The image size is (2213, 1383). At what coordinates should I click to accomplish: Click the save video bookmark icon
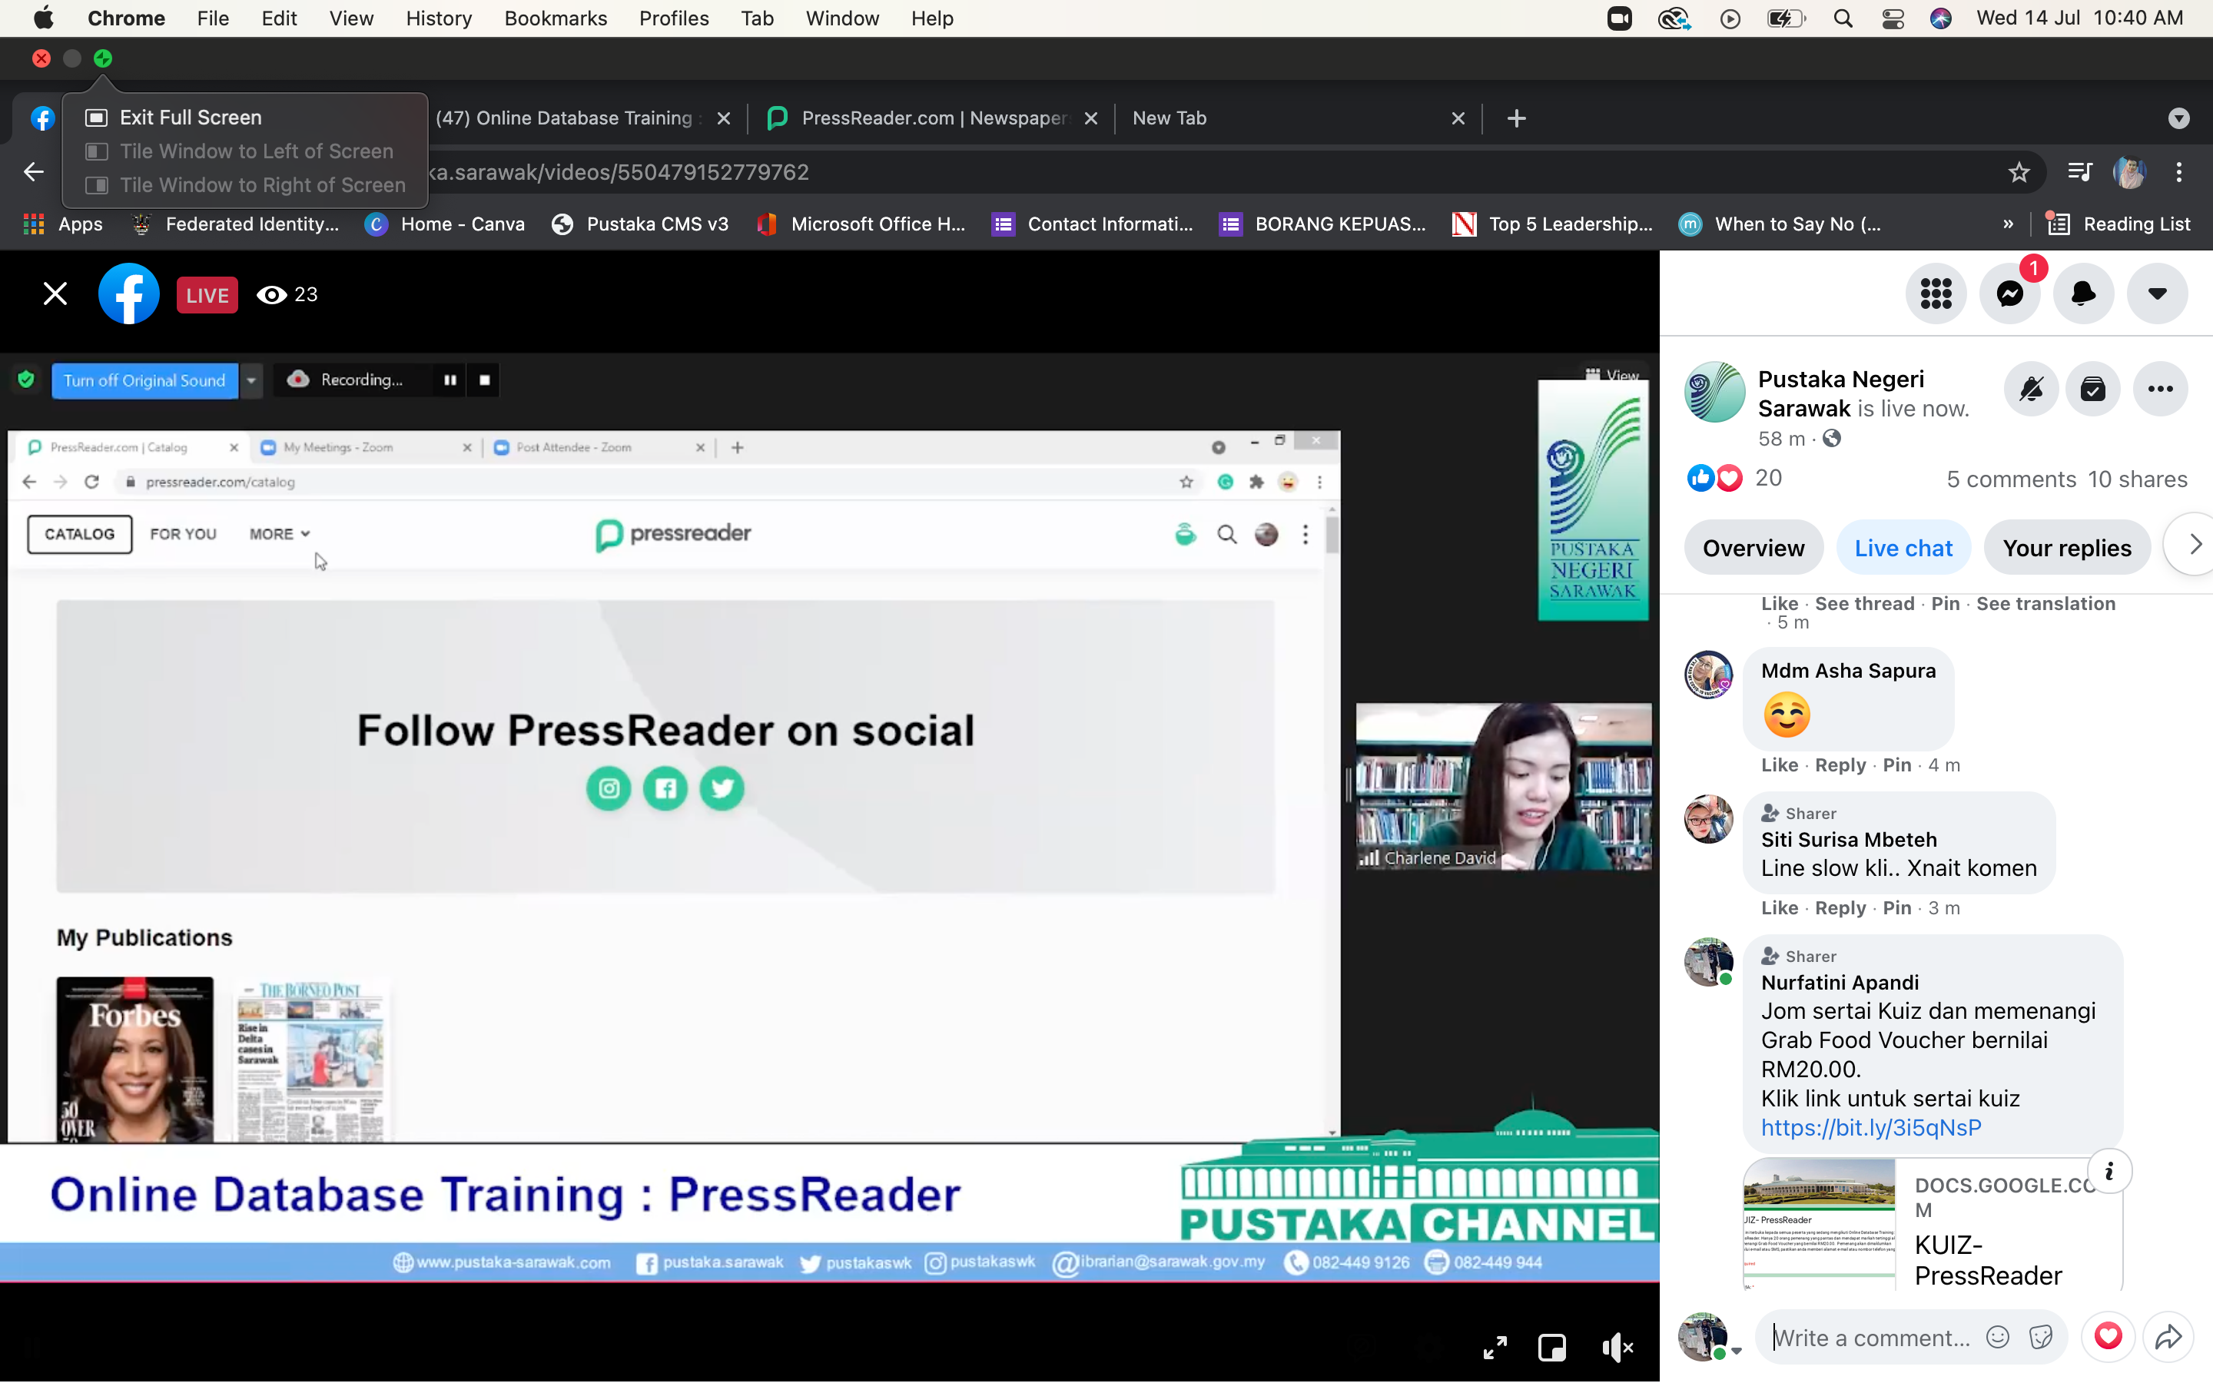(2093, 389)
